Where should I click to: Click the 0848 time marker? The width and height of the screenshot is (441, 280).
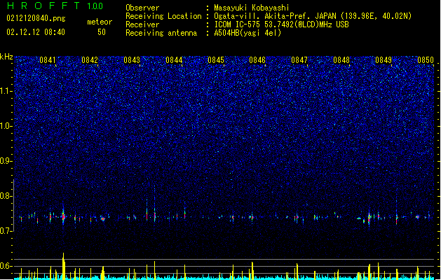click(341, 59)
